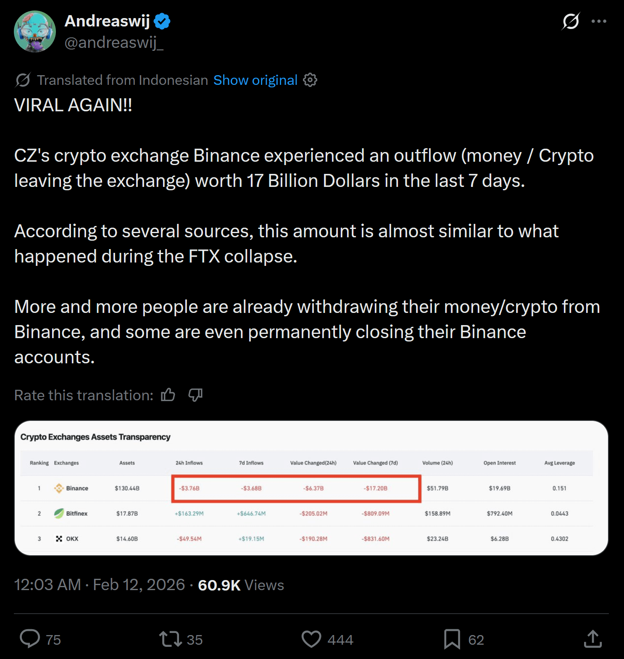Click the share upload icon

(x=593, y=639)
